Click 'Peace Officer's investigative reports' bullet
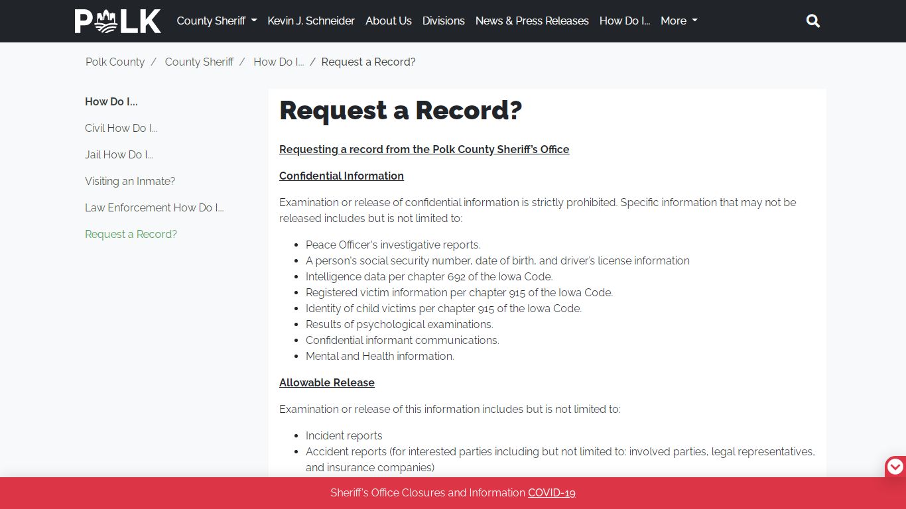The height and width of the screenshot is (509, 906). coord(393,245)
